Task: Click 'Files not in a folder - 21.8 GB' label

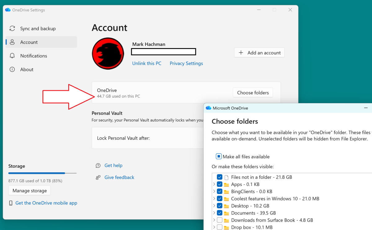Action: pyautogui.click(x=262, y=177)
